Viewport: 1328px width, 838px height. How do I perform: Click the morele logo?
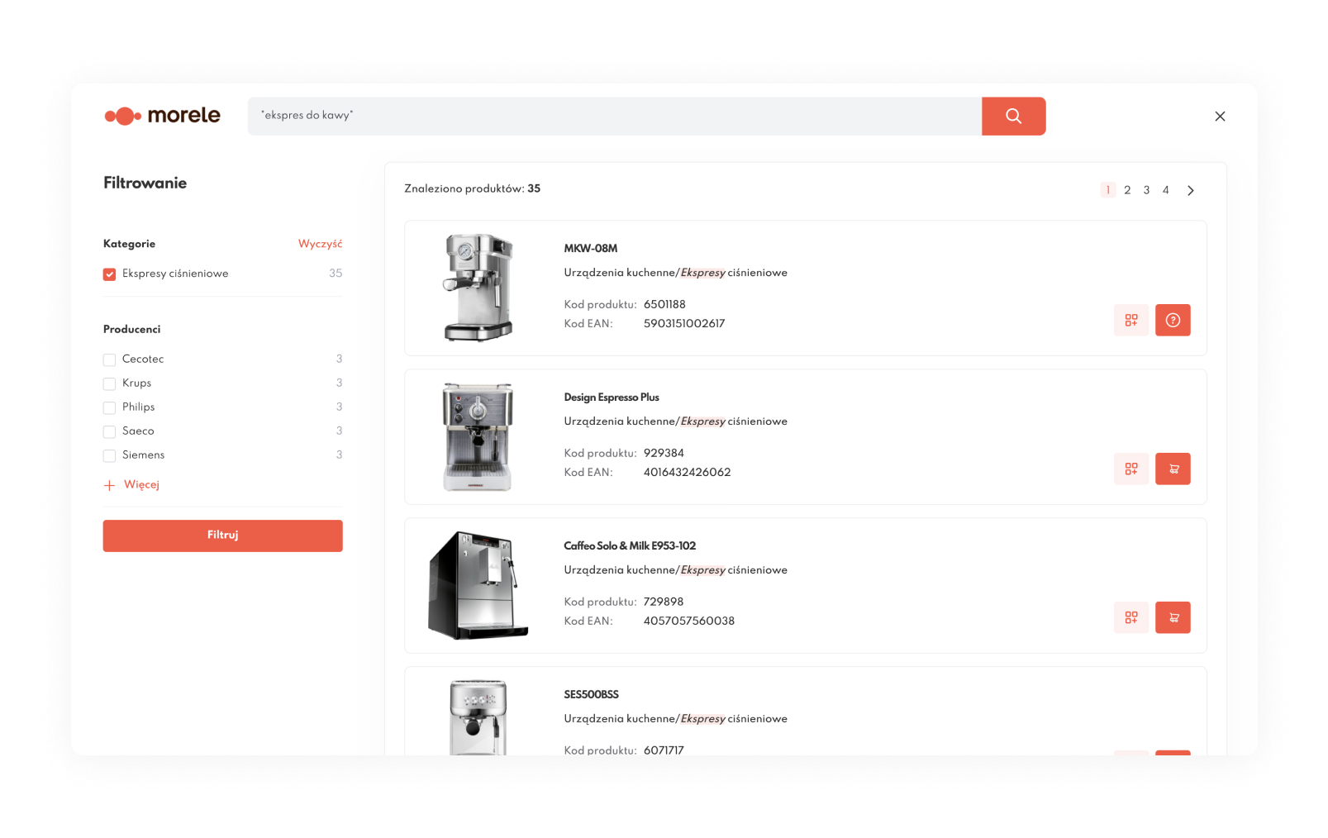pos(163,116)
